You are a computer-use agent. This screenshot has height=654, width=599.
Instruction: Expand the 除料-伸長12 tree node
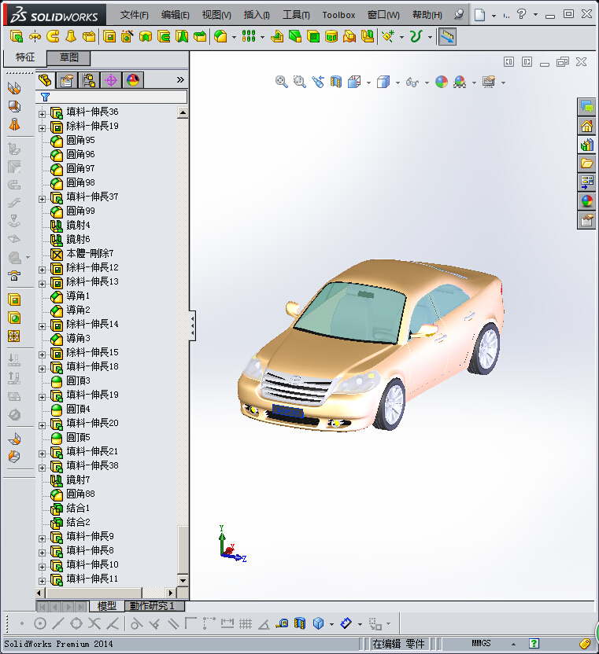[x=42, y=270]
